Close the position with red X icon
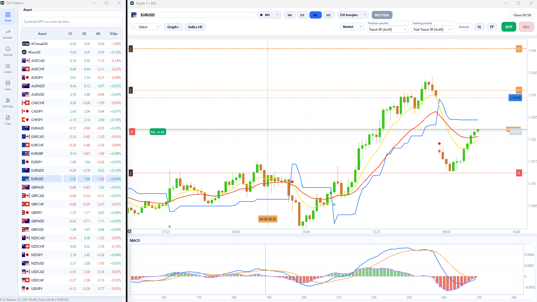This screenshot has width=537, height=302. point(132,132)
